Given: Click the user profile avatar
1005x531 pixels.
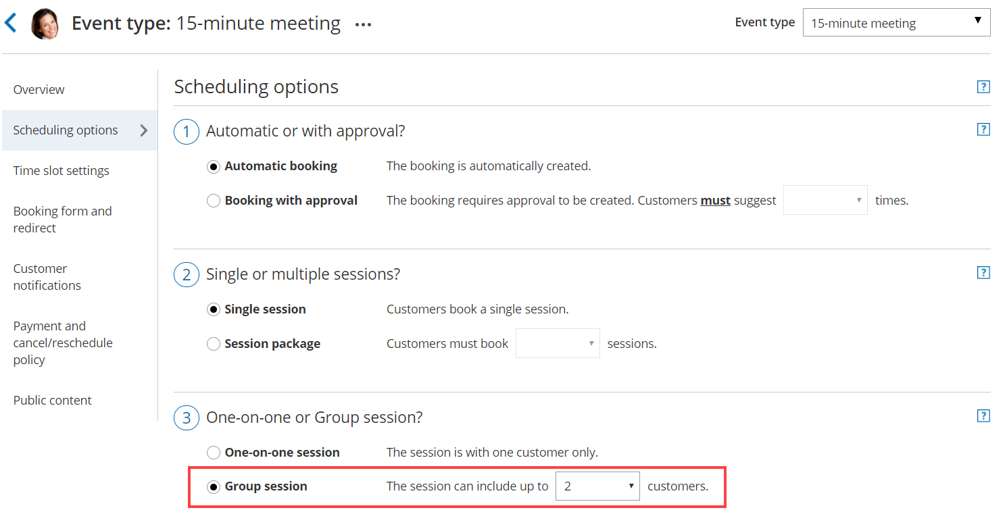Looking at the screenshot, I should 45,24.
